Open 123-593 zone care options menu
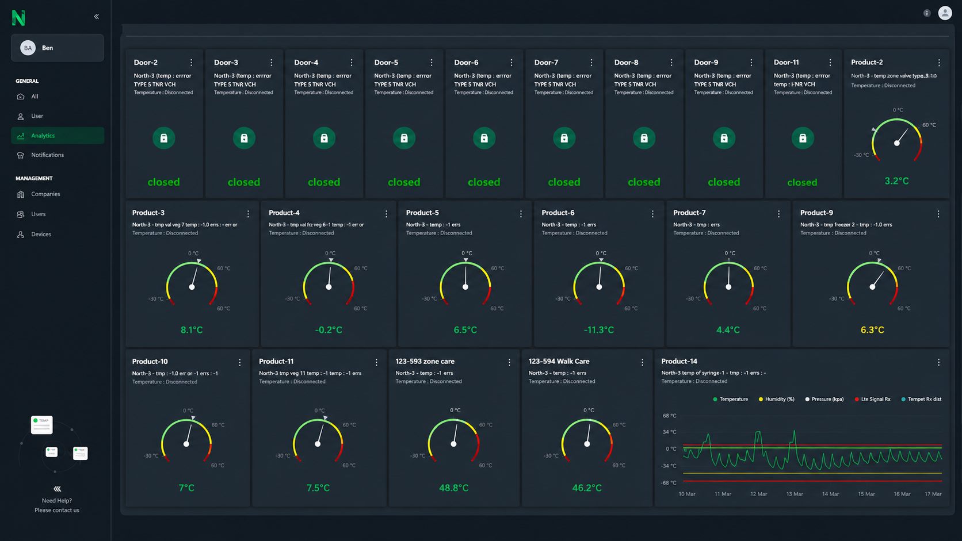This screenshot has height=541, width=962. (x=510, y=363)
